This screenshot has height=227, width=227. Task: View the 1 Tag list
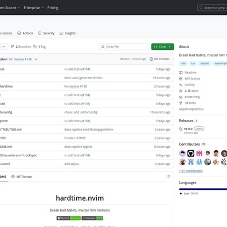40,46
